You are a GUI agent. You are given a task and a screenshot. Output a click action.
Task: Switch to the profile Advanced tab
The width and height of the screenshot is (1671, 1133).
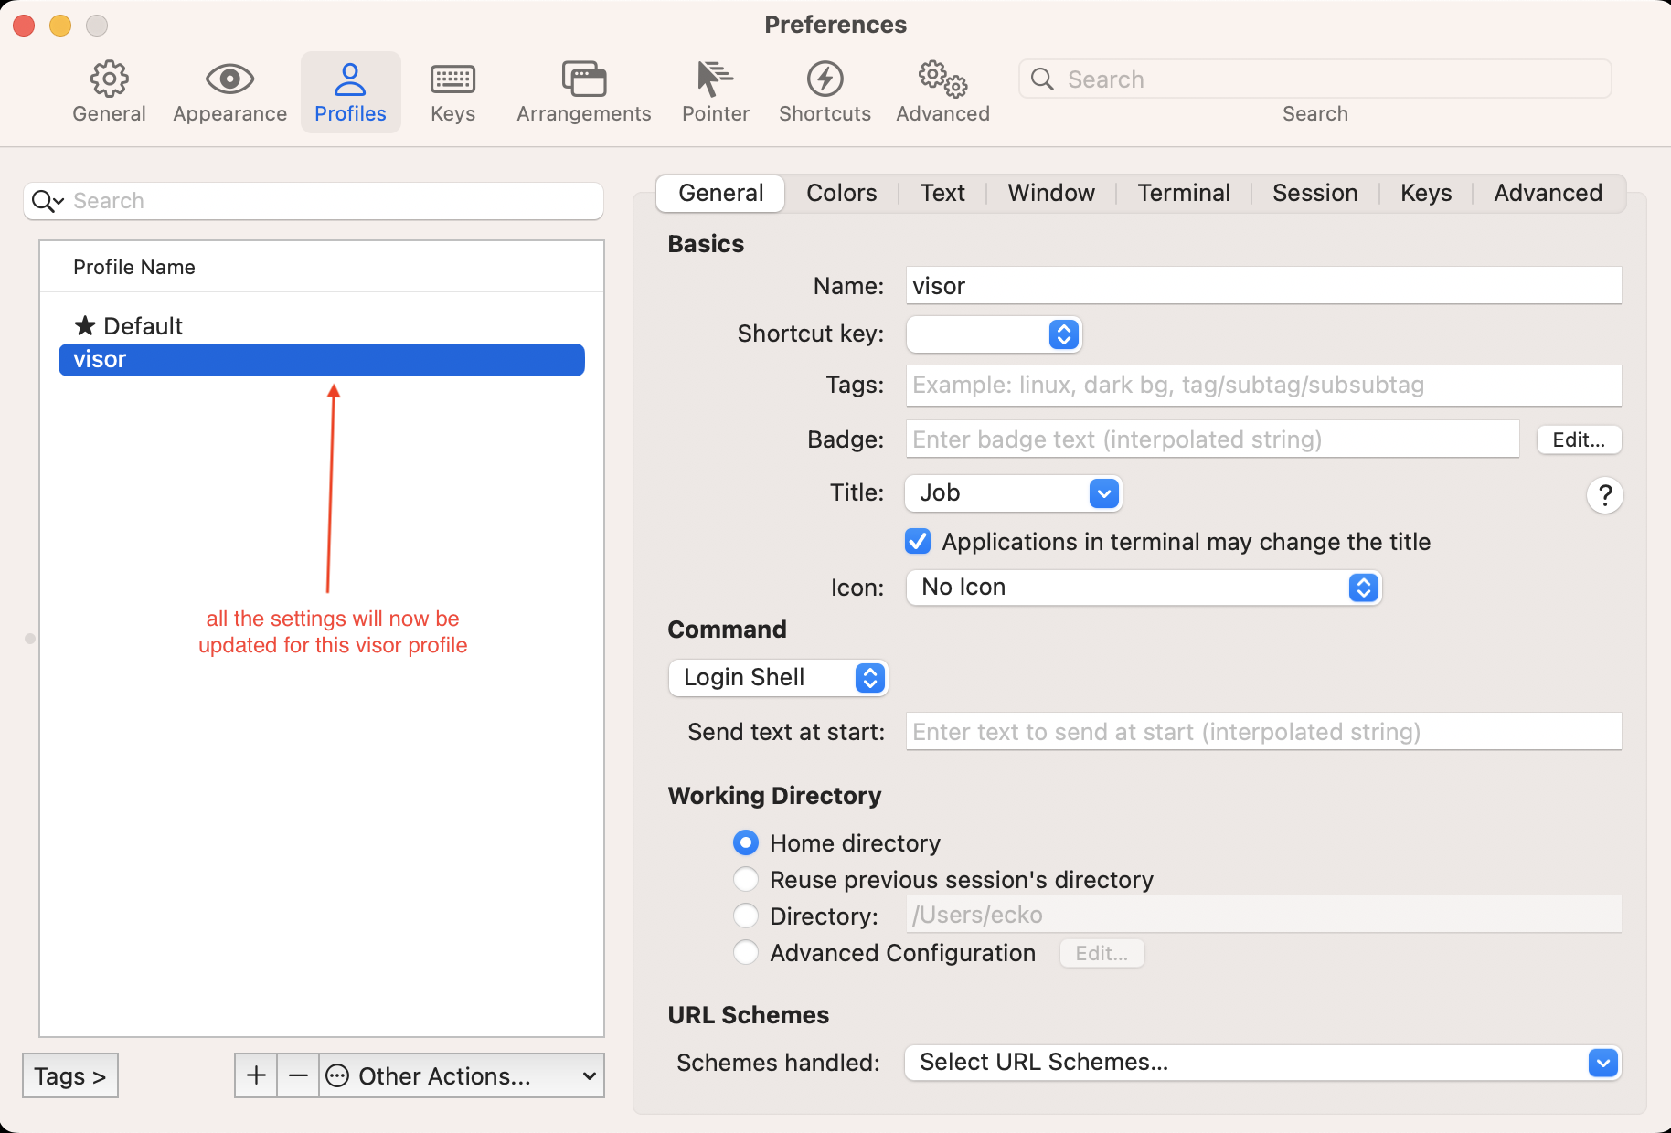(x=1548, y=193)
